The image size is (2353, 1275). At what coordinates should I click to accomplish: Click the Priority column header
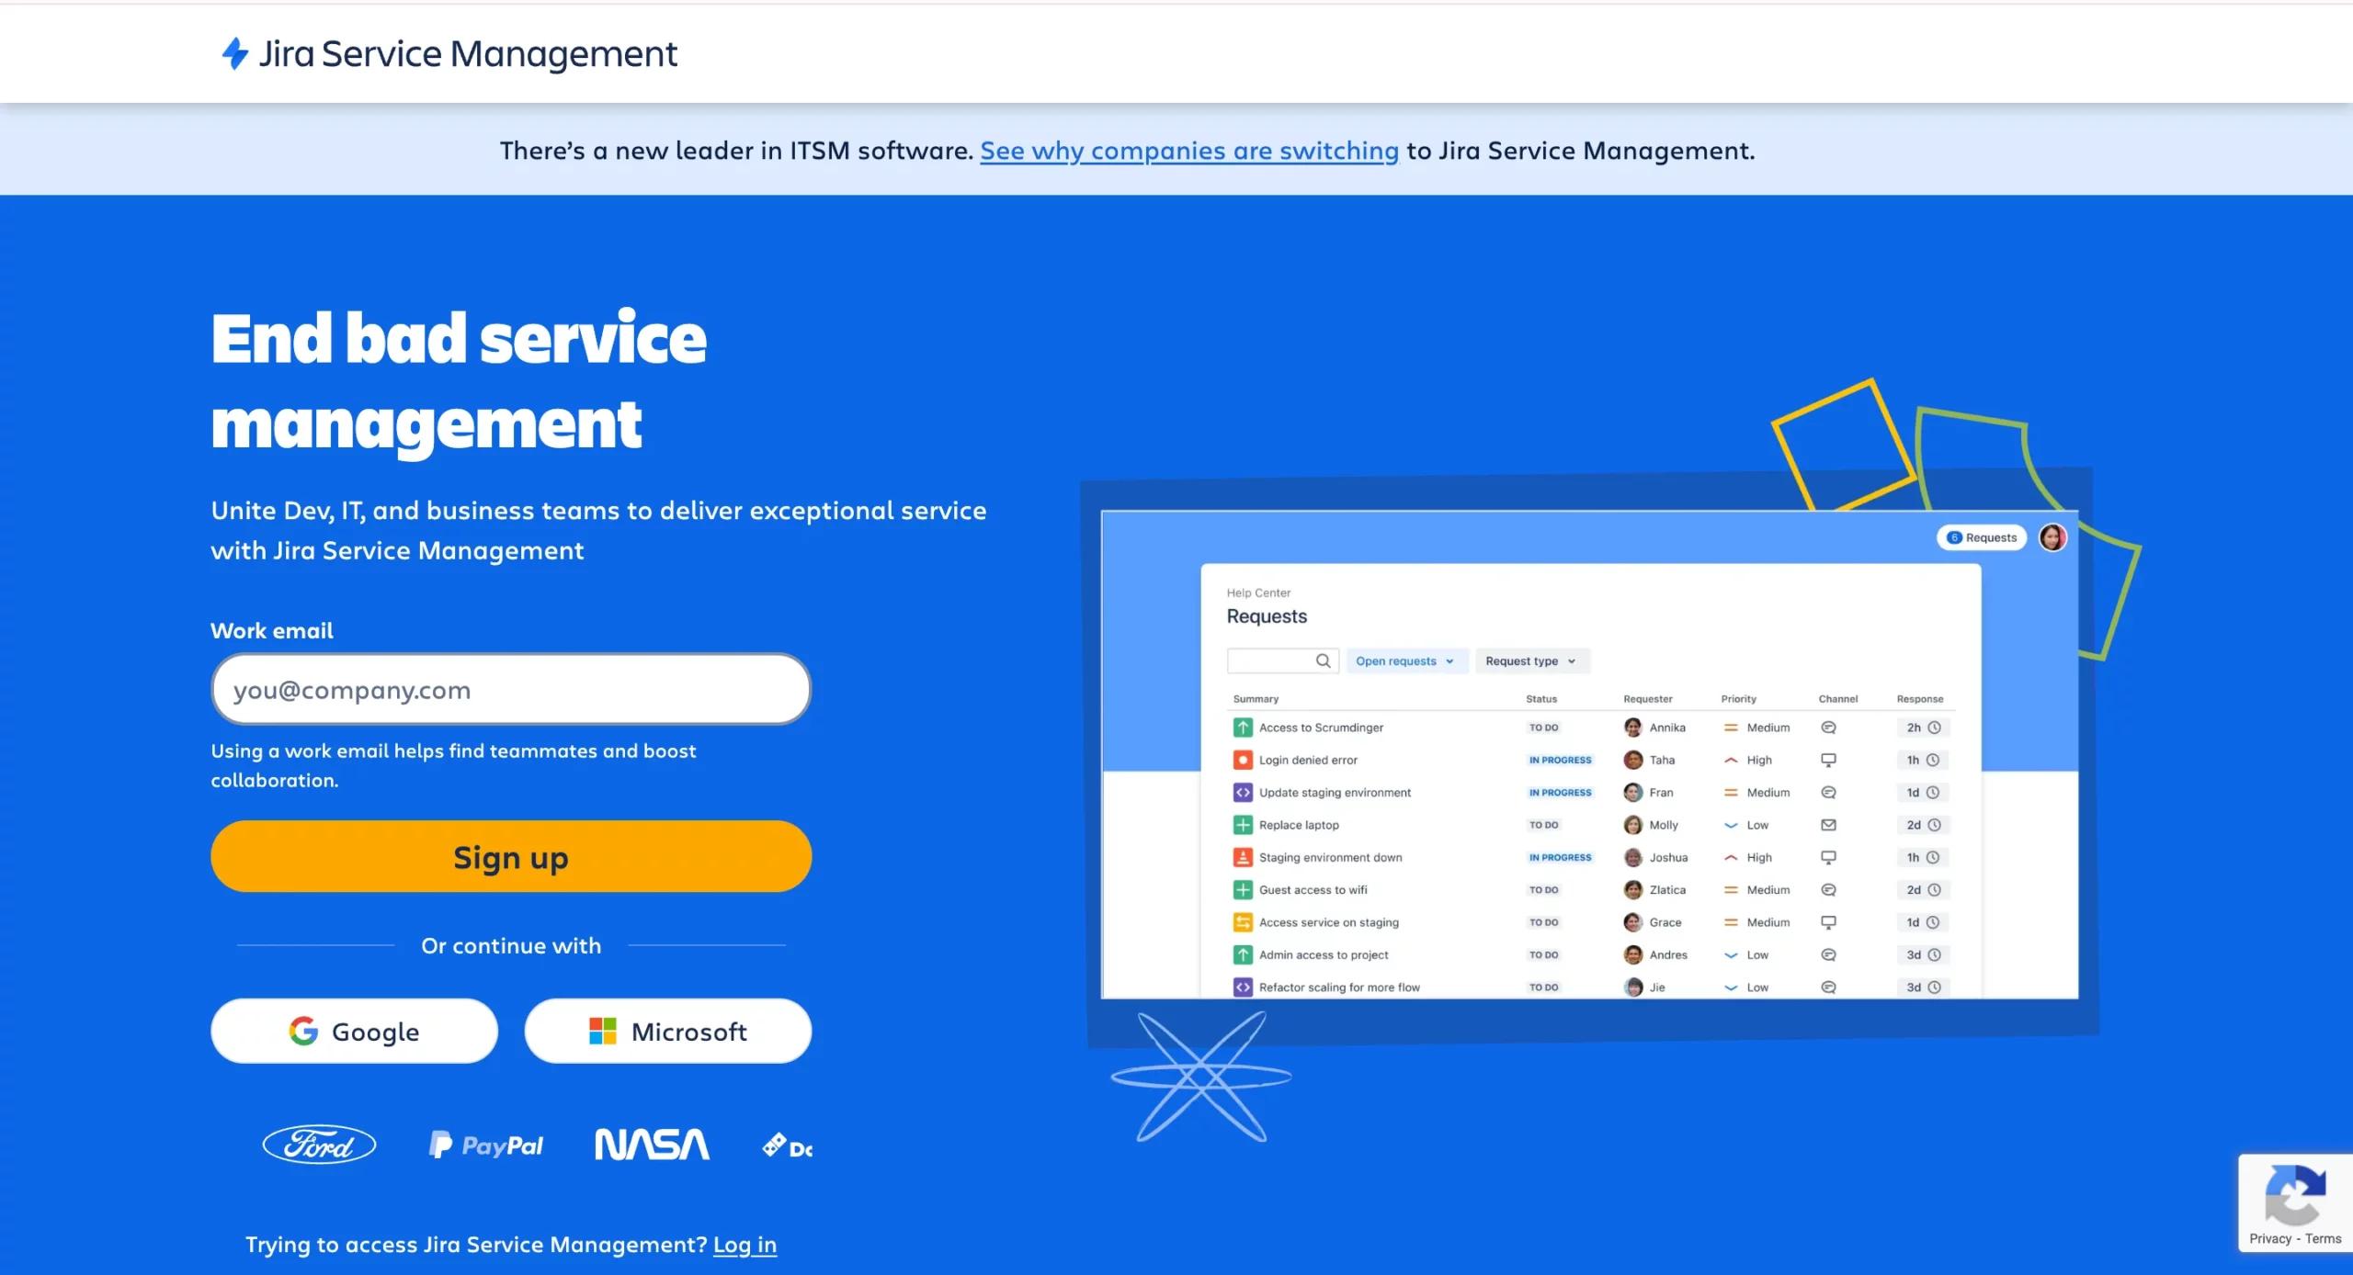[1738, 699]
